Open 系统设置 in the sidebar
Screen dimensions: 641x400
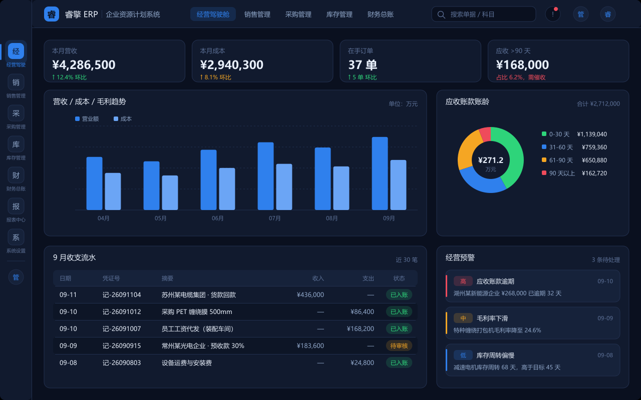click(x=16, y=237)
